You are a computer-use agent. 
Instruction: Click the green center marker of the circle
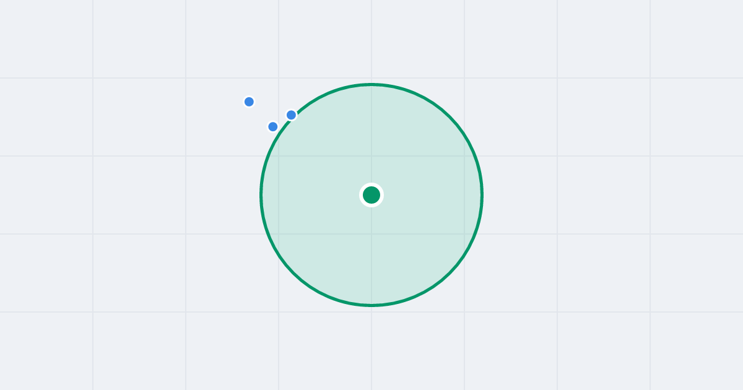coord(371,195)
